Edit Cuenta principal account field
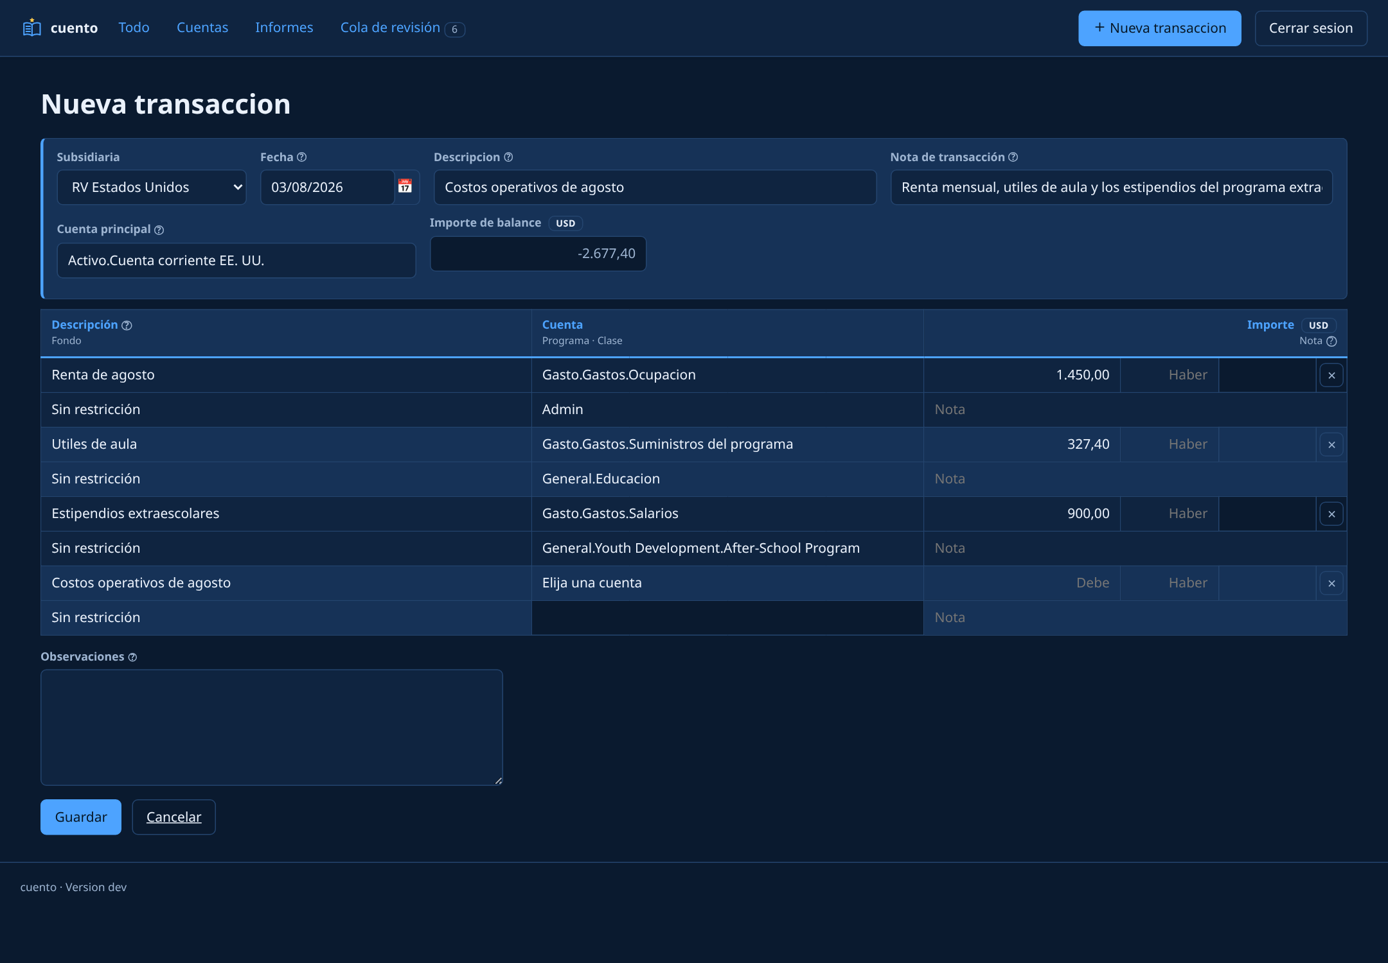The image size is (1388, 963). 236,261
